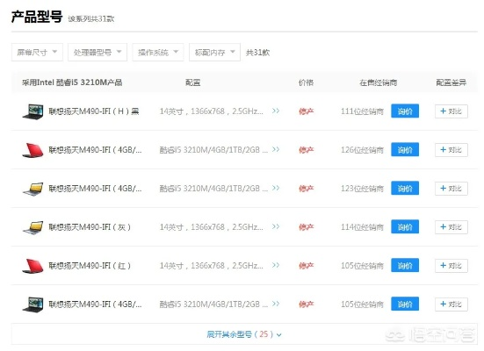Click laptop thumbnail for M490-IFI（H）黑
Viewport: 484px width, 351px height.
click(x=33, y=111)
